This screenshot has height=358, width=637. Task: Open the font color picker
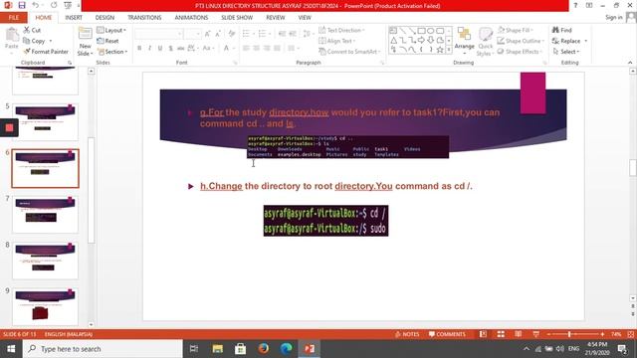(x=226, y=49)
